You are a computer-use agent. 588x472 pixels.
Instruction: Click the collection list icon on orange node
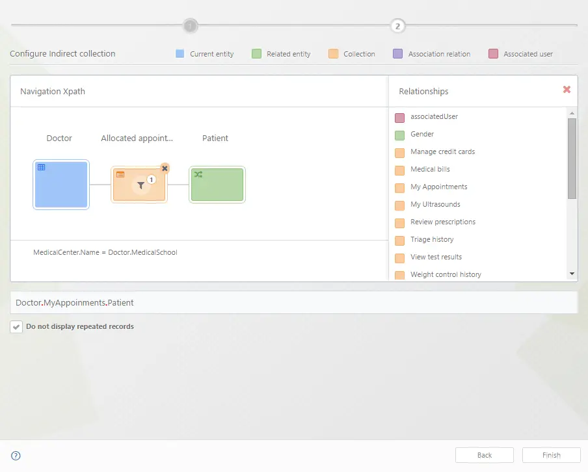click(x=120, y=174)
